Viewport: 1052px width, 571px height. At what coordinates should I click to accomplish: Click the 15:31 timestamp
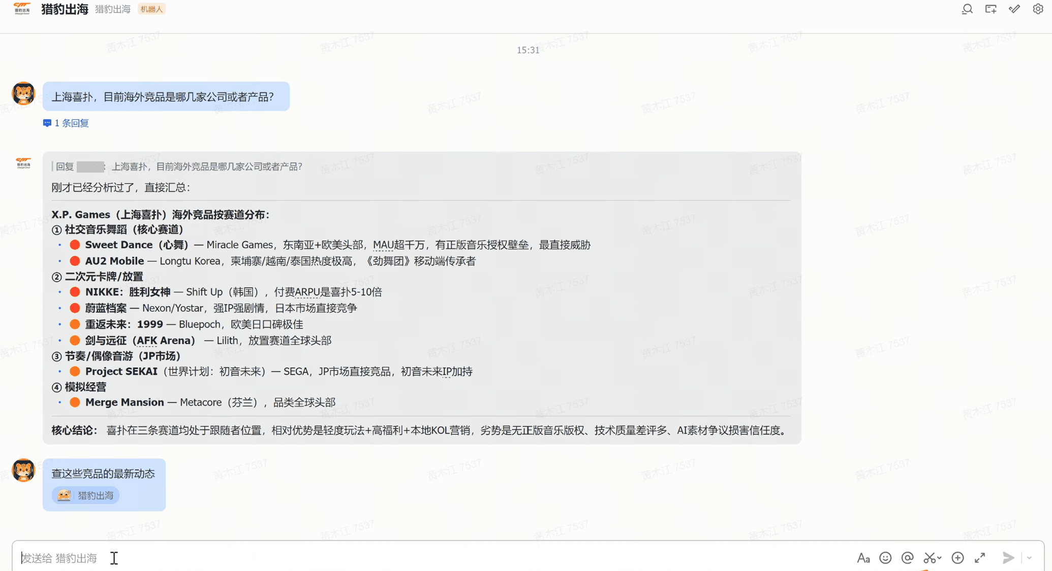click(528, 50)
